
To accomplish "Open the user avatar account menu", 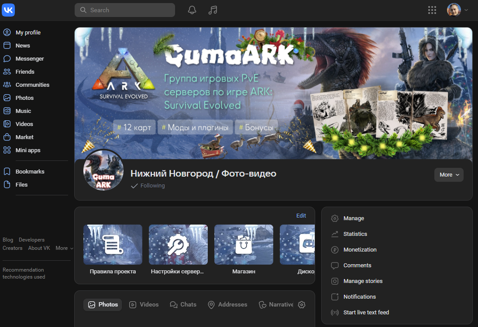I will pyautogui.click(x=457, y=10).
